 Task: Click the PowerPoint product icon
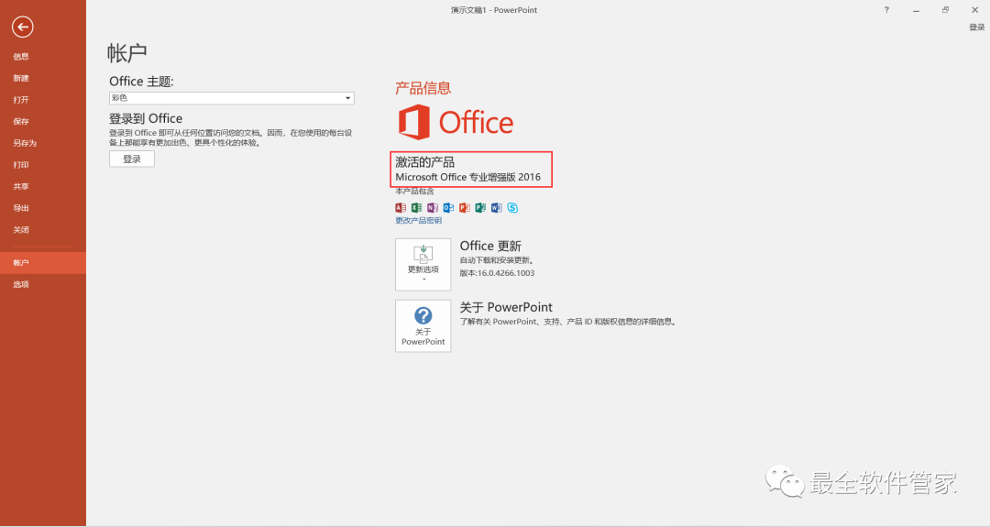[x=464, y=208]
